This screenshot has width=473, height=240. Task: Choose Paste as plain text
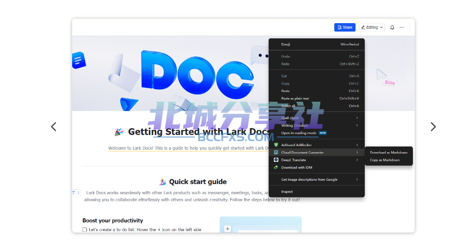(x=317, y=98)
